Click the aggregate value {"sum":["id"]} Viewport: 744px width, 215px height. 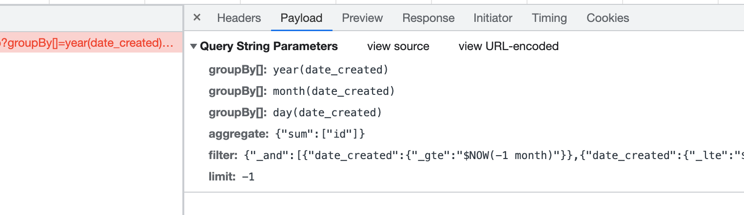tap(319, 134)
